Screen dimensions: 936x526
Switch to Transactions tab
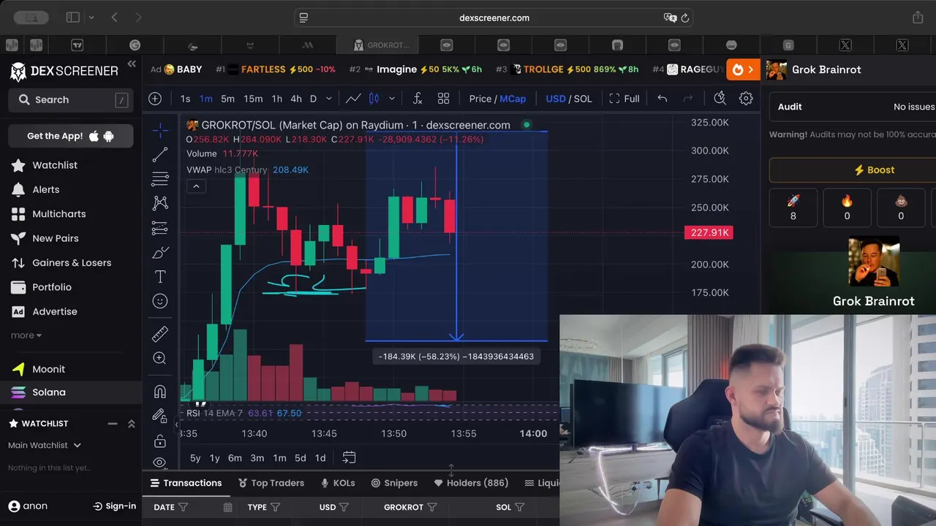coord(186,483)
